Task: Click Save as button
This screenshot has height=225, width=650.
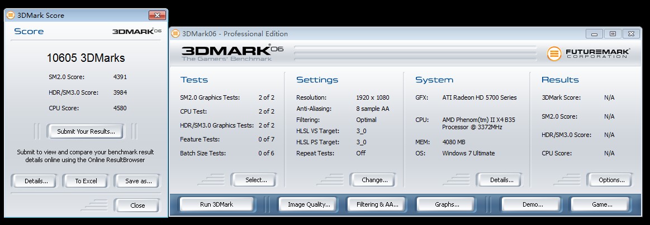Action: click(138, 181)
